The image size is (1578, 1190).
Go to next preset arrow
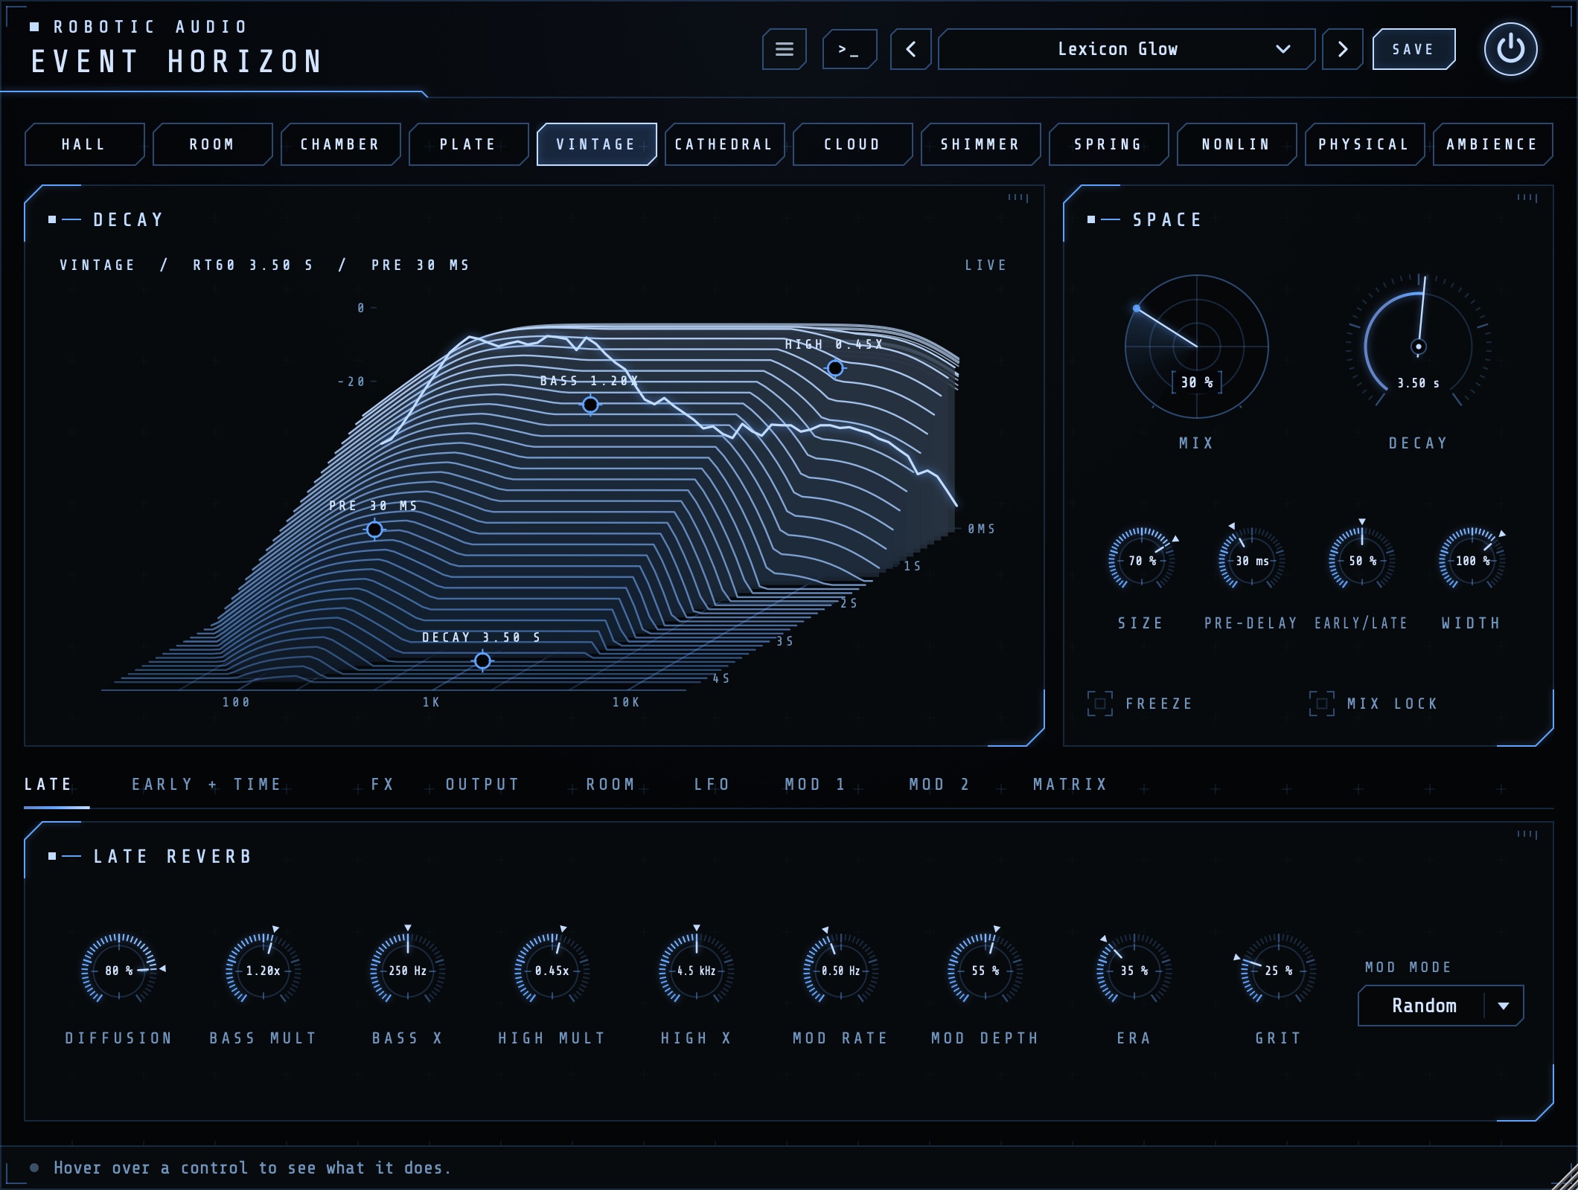(x=1343, y=49)
